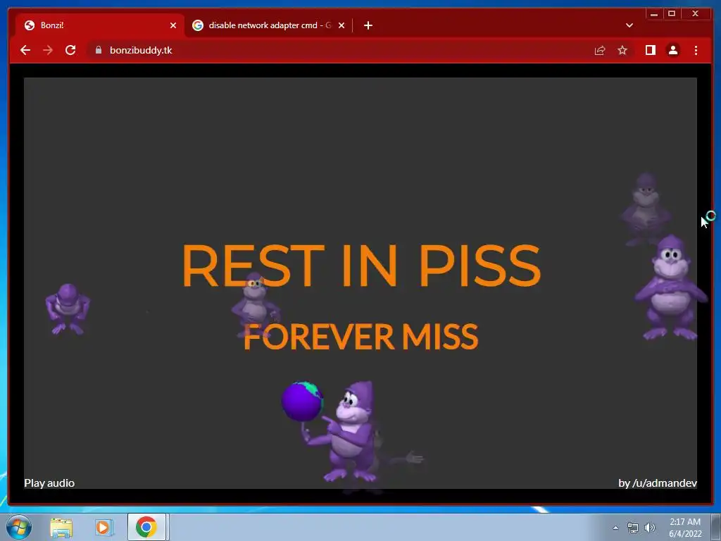
Task: Click FOREVER MISS text
Action: coord(361,337)
